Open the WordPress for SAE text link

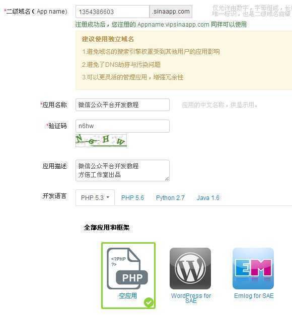tap(191, 298)
